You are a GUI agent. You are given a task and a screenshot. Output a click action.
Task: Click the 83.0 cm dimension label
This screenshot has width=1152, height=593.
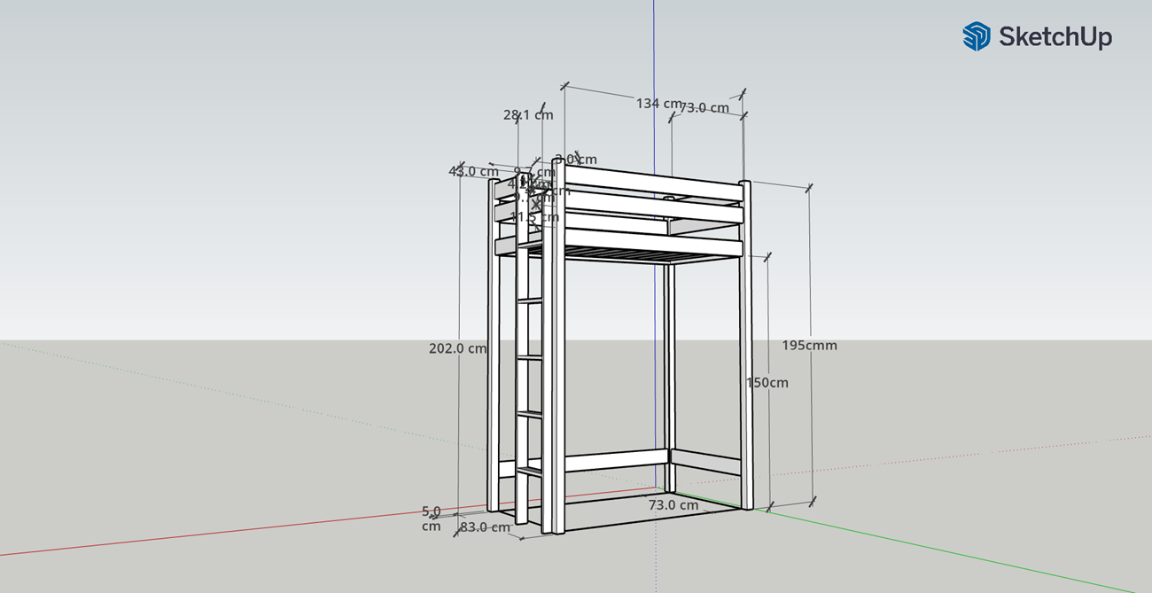485,527
